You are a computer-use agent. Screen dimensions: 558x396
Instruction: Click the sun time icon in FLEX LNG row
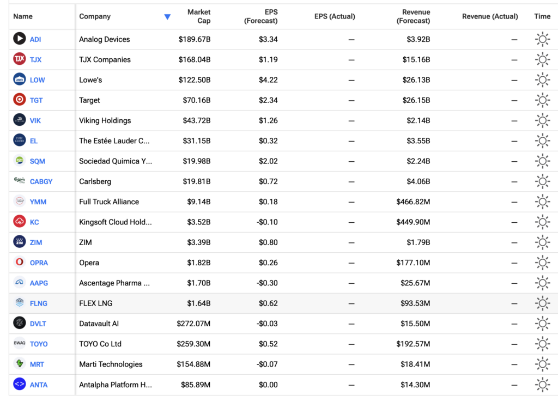542,303
